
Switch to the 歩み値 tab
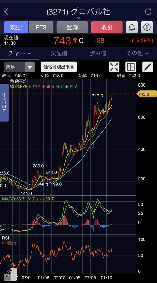tap(98, 53)
